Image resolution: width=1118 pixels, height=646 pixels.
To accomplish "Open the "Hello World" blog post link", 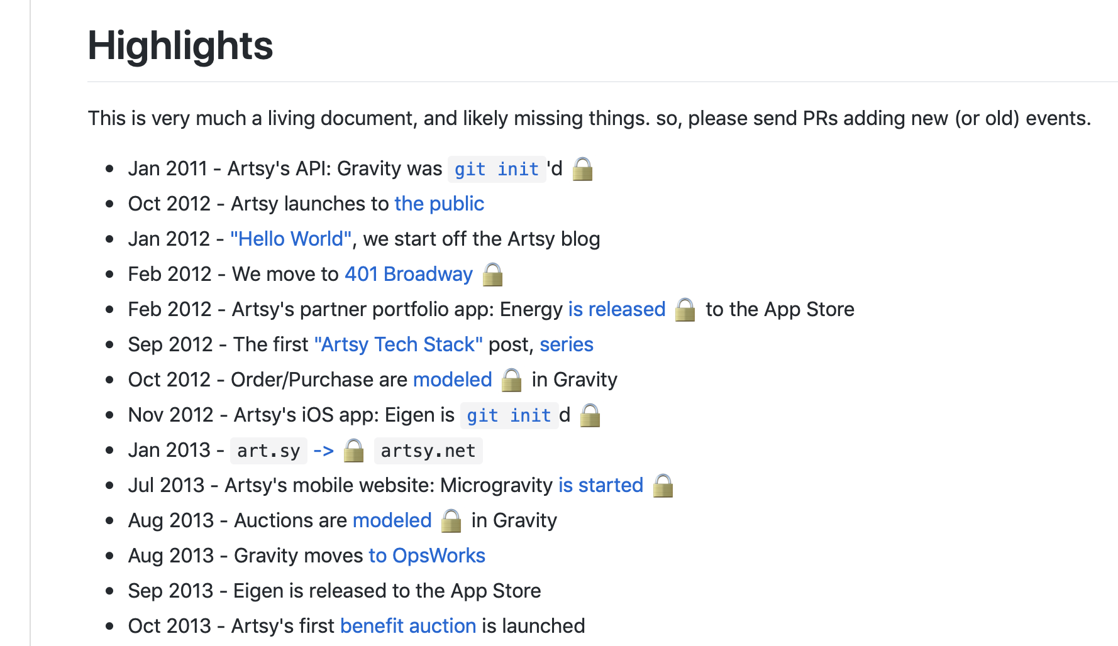I will 291,239.
